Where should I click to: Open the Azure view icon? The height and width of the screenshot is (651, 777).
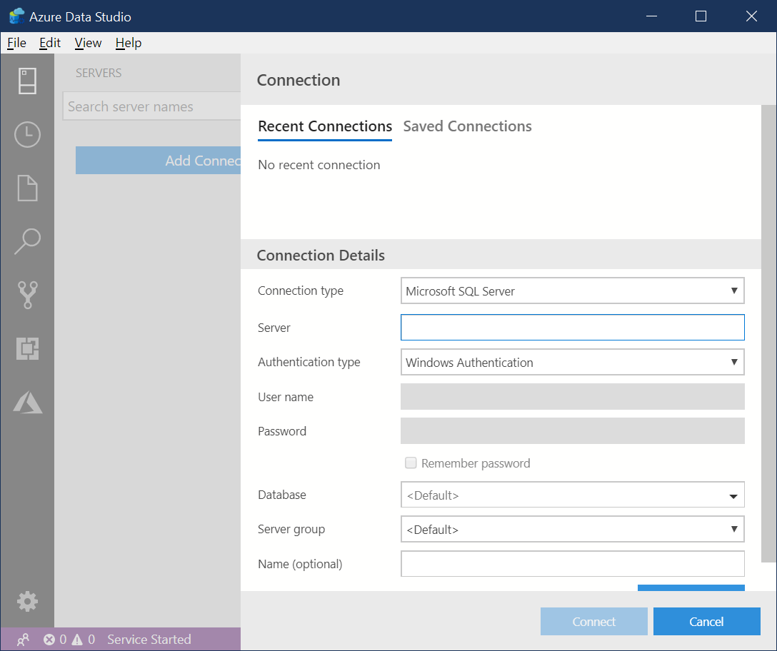(x=27, y=402)
